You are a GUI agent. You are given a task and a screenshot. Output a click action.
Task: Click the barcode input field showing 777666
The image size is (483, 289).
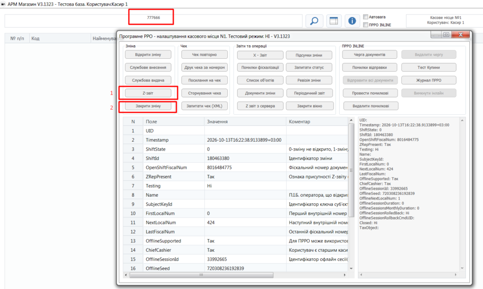tap(153, 21)
